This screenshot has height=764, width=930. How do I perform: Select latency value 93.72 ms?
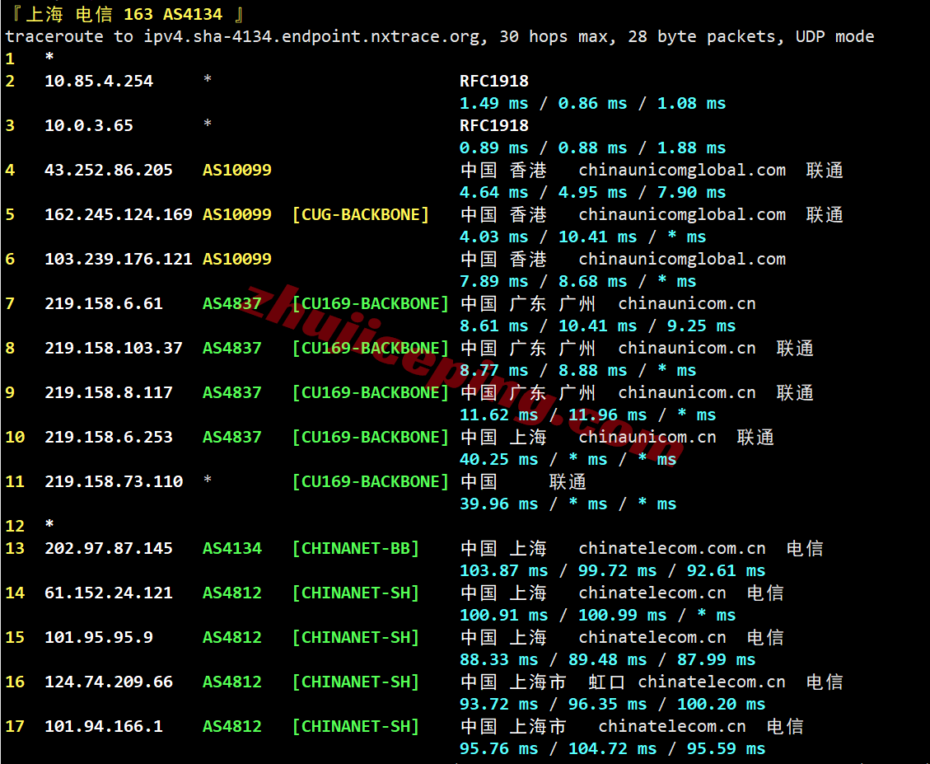click(x=499, y=704)
